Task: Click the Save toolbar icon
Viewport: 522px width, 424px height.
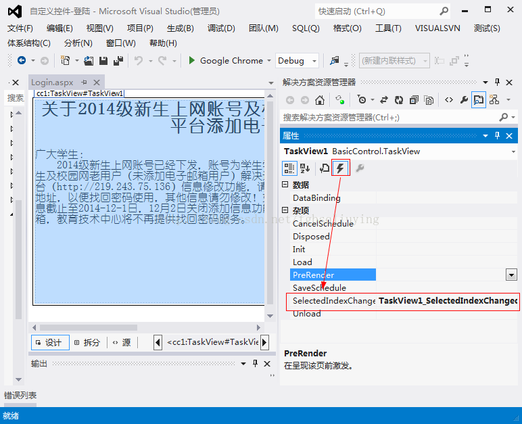Action: click(x=103, y=61)
